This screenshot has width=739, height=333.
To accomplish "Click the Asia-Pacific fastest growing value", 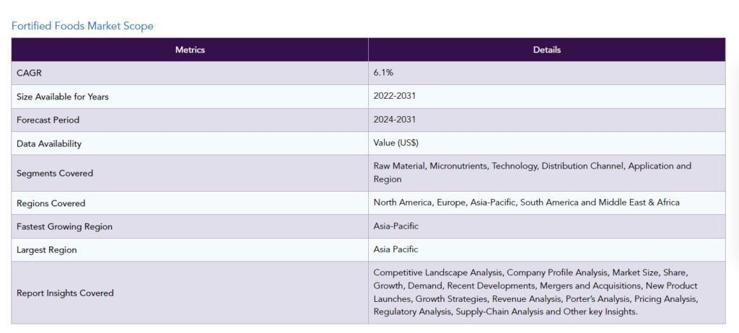I will click(395, 226).
